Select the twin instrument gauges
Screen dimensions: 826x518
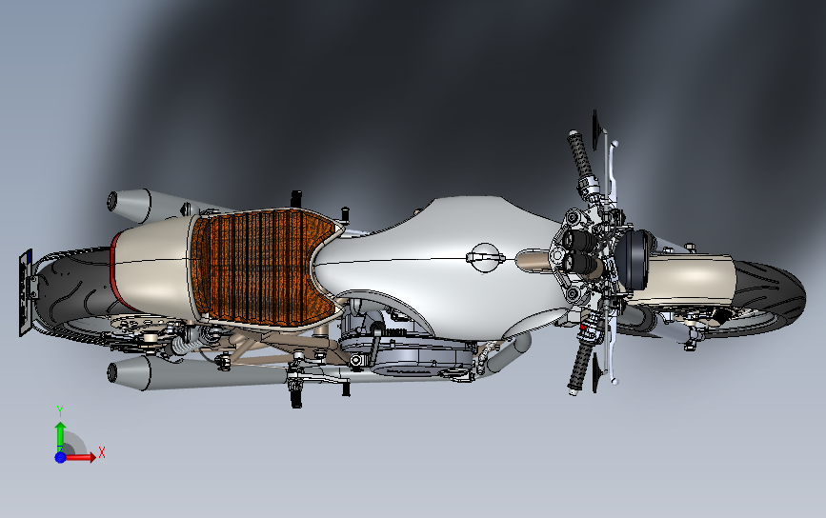click(x=581, y=250)
